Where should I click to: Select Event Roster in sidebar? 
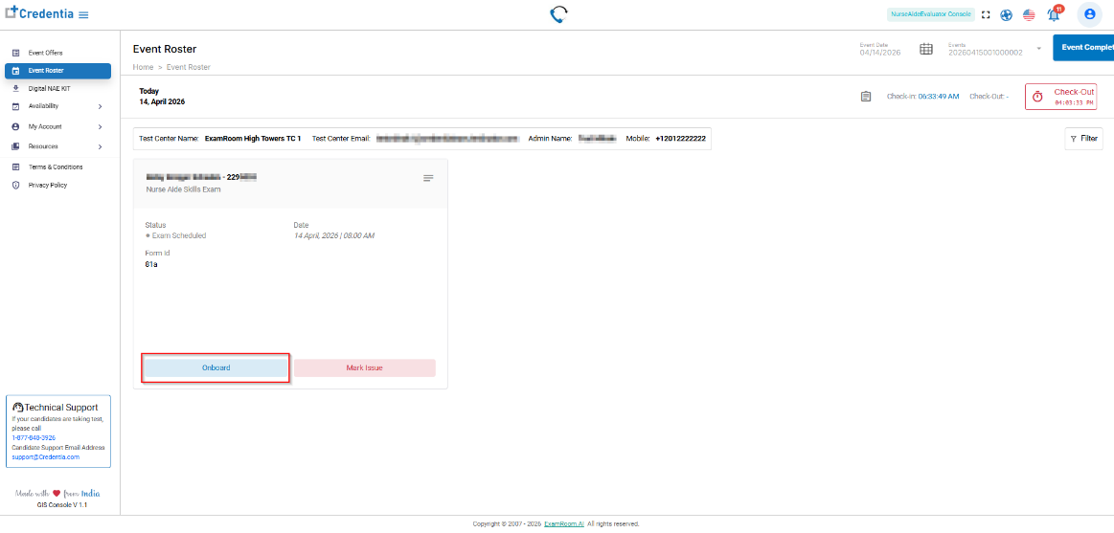pos(57,71)
